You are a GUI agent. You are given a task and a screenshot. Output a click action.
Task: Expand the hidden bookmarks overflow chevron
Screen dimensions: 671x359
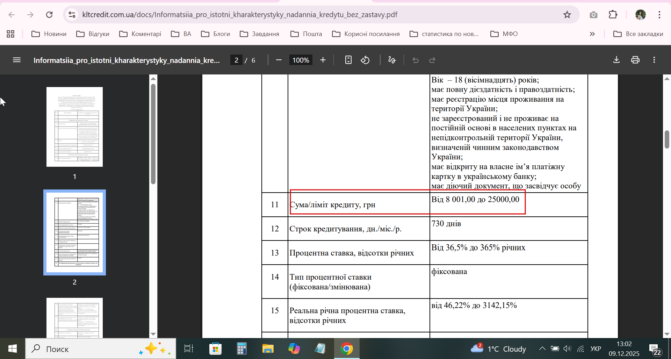(592, 34)
